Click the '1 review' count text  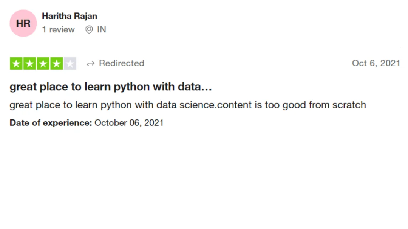click(58, 29)
